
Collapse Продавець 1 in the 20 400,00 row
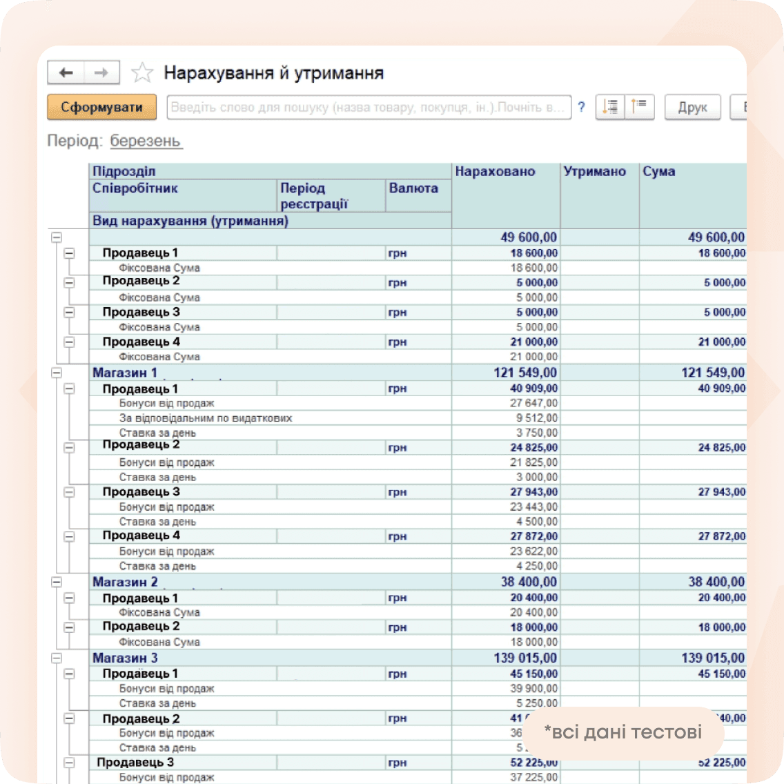pyautogui.click(x=70, y=598)
